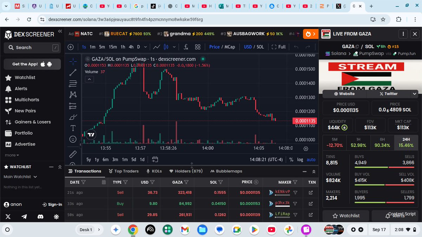The height and width of the screenshot is (237, 422).
Task: Select the Text annotation tool
Action: pyautogui.click(x=73, y=128)
